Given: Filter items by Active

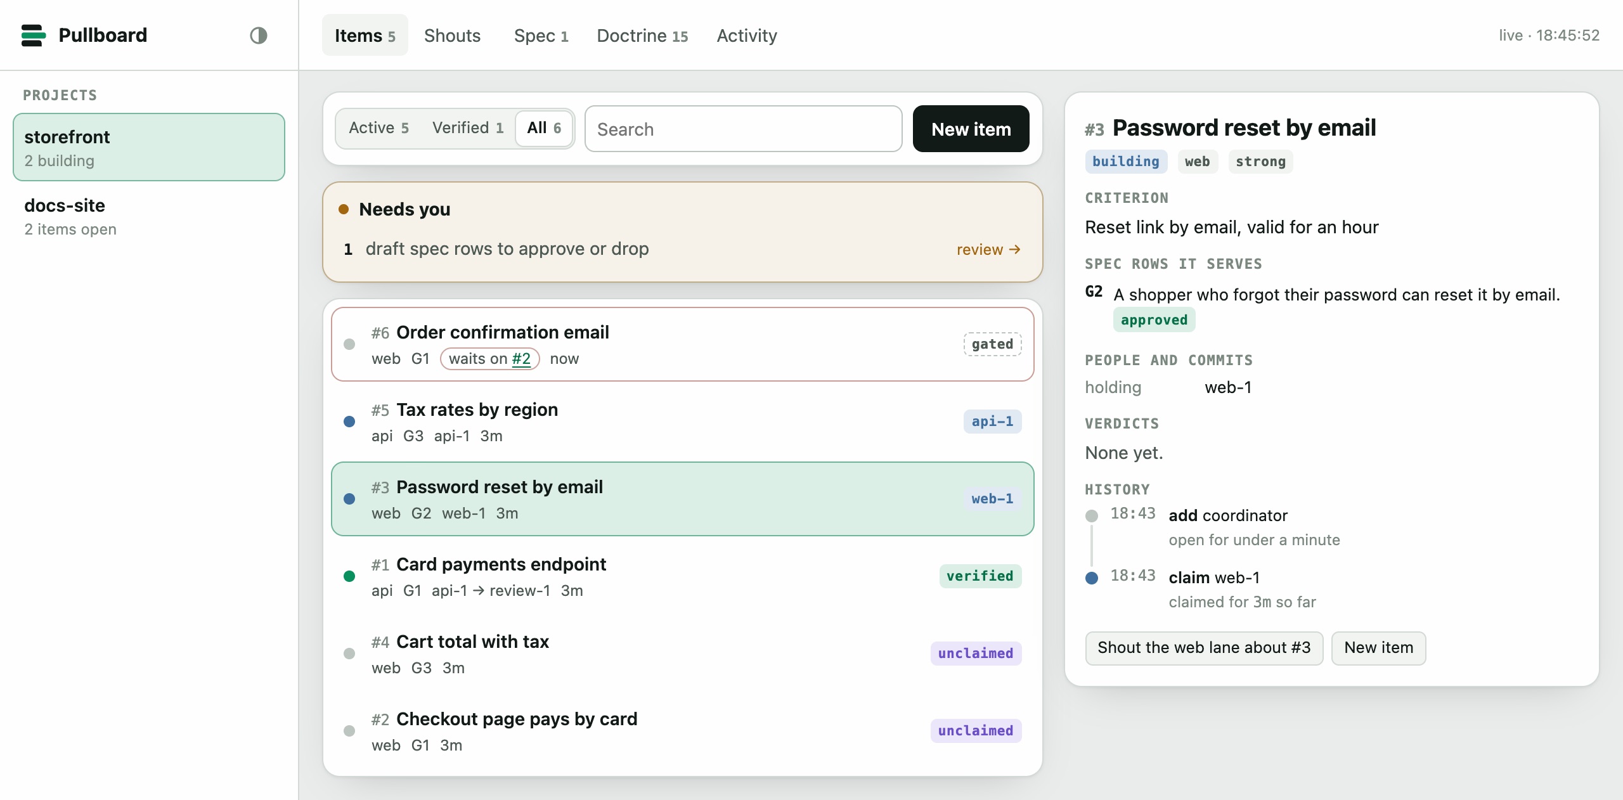Looking at the screenshot, I should point(378,128).
